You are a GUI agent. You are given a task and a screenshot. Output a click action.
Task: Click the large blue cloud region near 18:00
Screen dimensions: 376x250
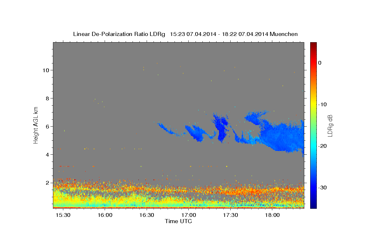282,137
